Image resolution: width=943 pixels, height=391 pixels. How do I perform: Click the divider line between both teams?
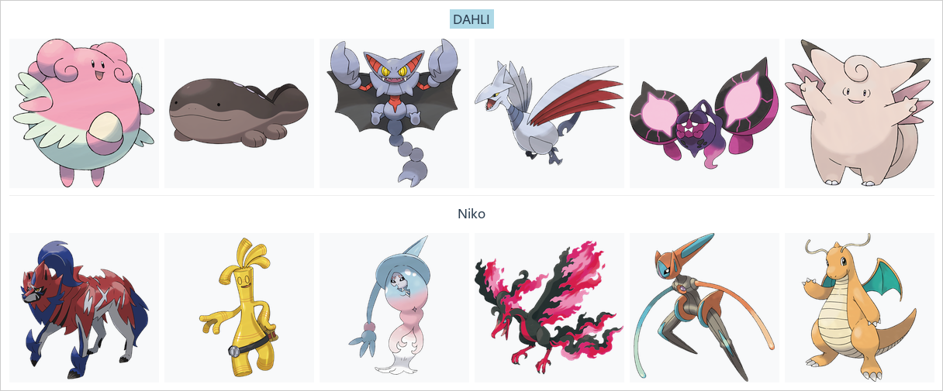[471, 195]
